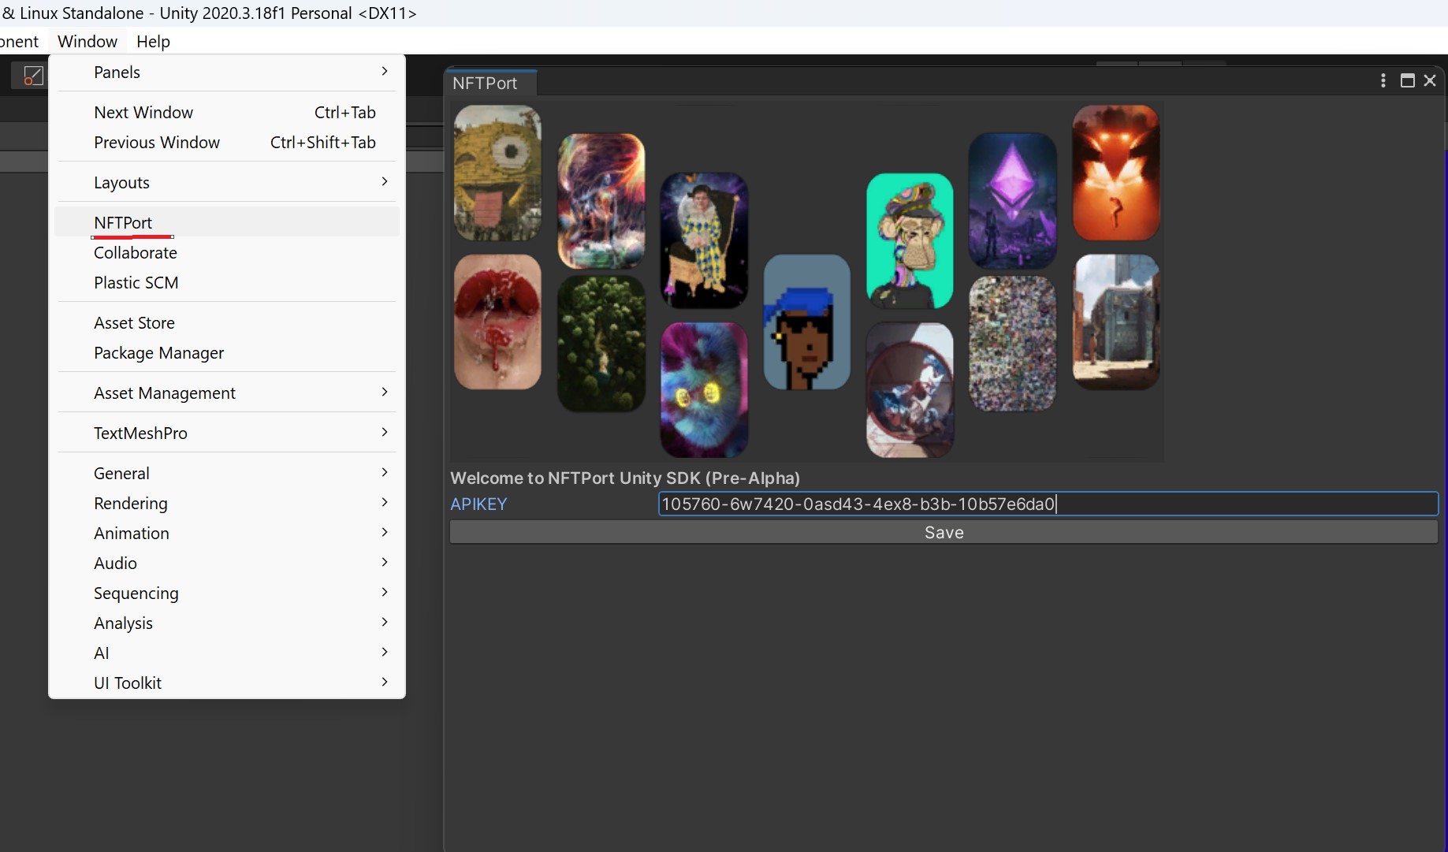1448x852 pixels.
Task: Open the Window menu in menu bar
Action: pos(87,41)
